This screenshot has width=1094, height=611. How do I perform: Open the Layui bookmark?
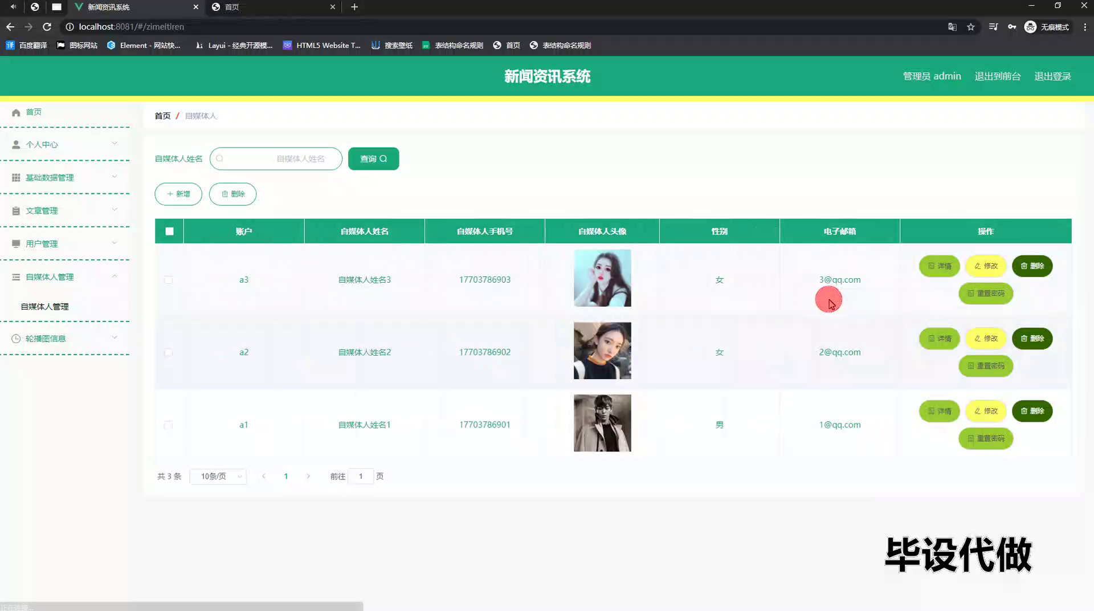[x=234, y=45]
